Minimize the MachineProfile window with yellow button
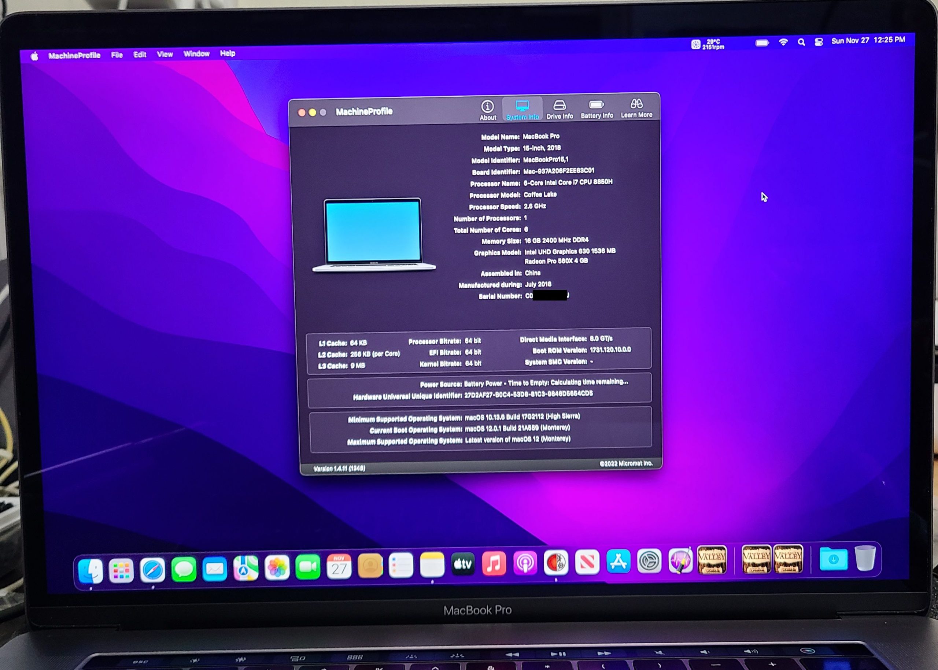The image size is (938, 670). tap(313, 112)
